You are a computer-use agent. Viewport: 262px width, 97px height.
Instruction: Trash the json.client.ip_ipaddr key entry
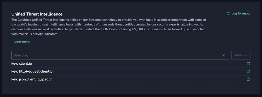(248, 79)
